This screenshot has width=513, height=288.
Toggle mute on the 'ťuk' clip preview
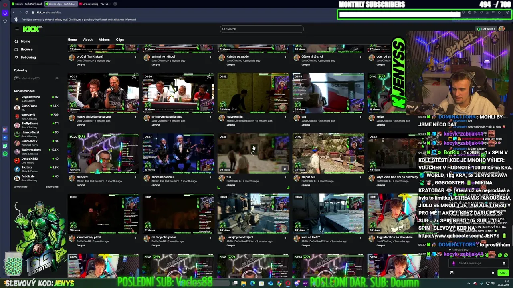pyautogui.click(x=285, y=169)
